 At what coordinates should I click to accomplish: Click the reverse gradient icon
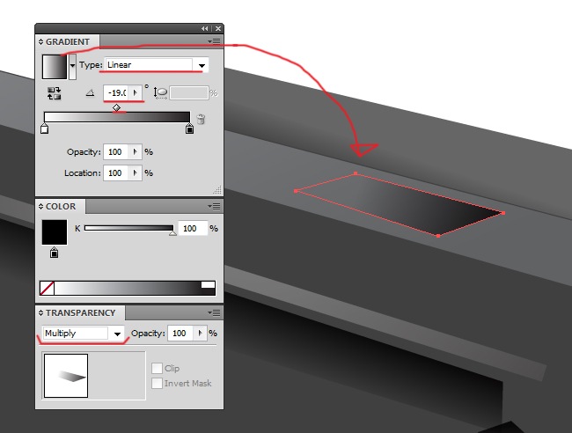pyautogui.click(x=54, y=93)
